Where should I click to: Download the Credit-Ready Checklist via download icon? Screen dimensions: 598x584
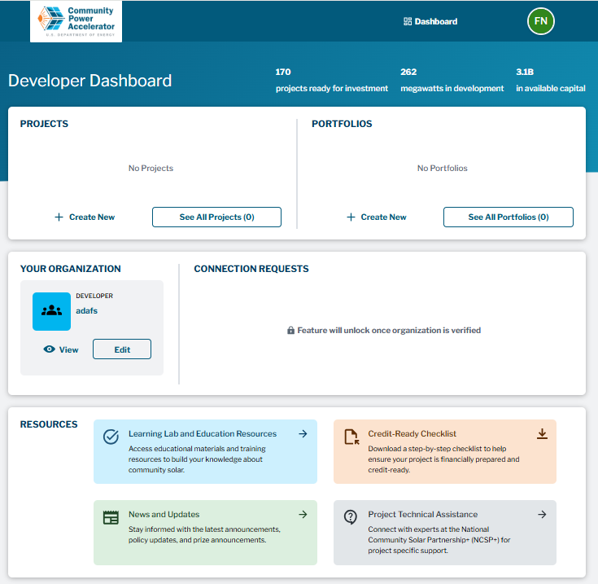coord(542,433)
